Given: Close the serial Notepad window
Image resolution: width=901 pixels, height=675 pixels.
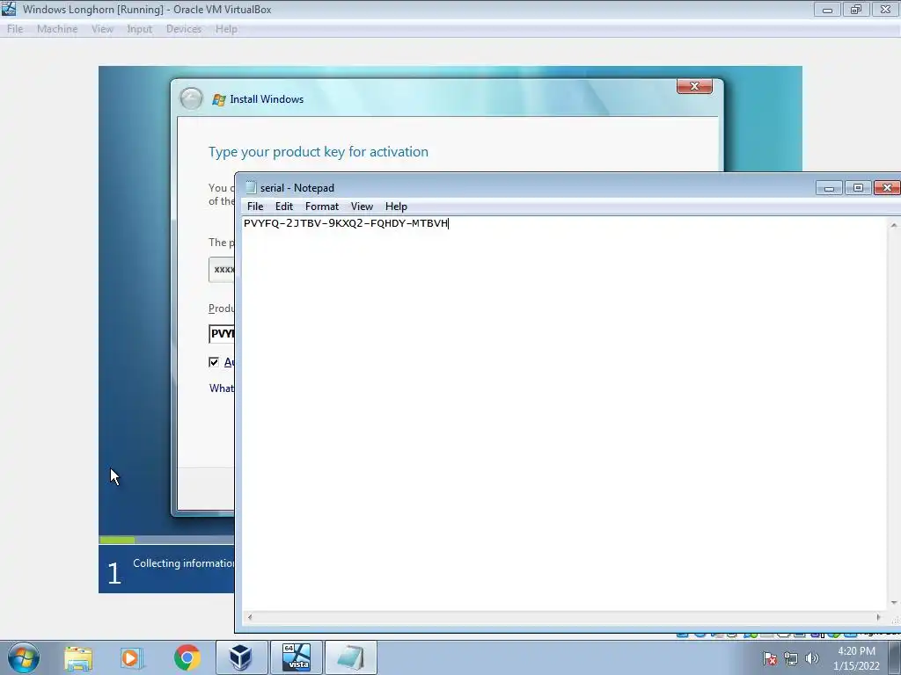Looking at the screenshot, I should [887, 188].
